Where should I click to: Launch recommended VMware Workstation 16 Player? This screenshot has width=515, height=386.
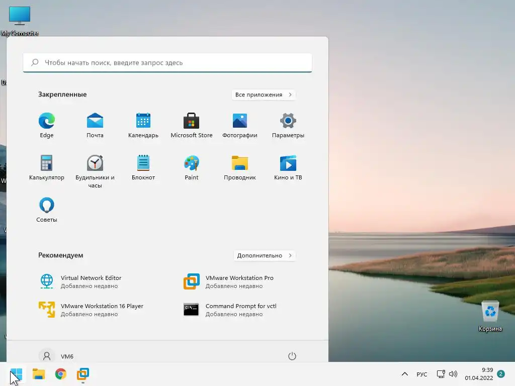(x=92, y=310)
